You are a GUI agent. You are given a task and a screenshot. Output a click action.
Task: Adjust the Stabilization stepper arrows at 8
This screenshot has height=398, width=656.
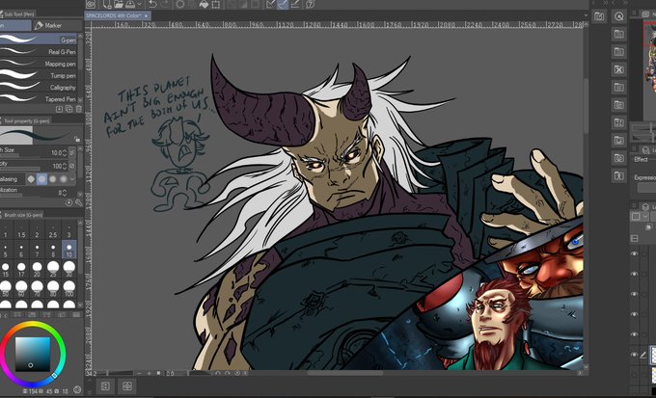pyautogui.click(x=65, y=193)
